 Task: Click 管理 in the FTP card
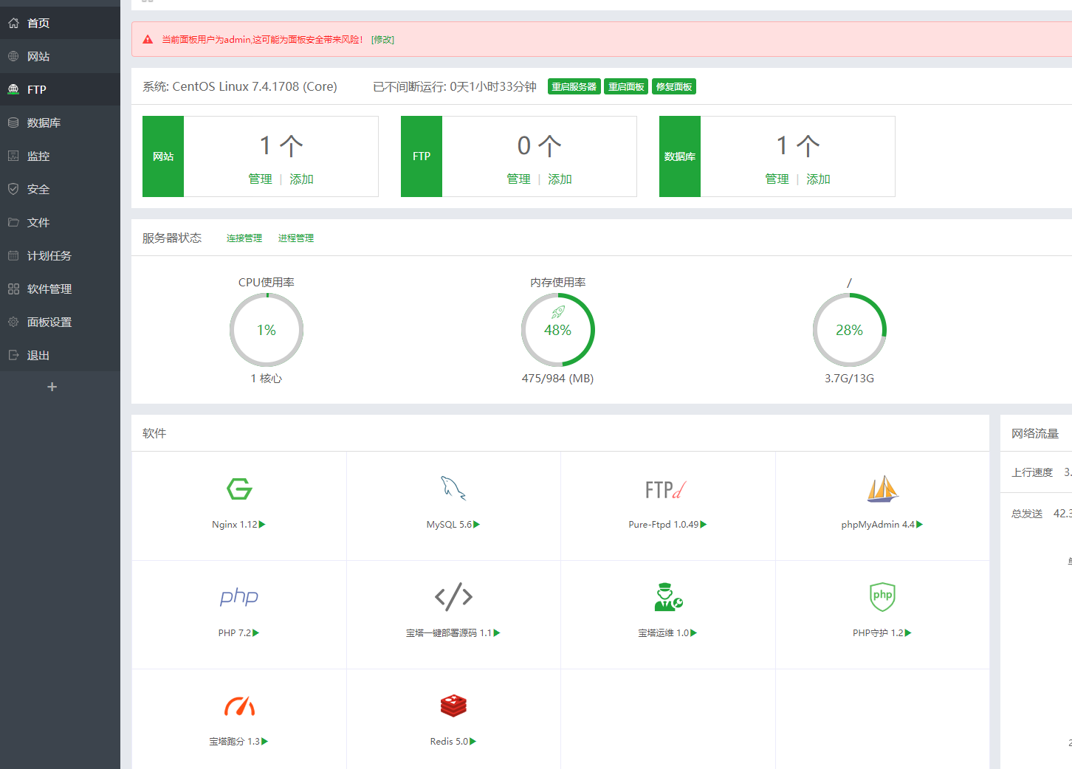518,179
